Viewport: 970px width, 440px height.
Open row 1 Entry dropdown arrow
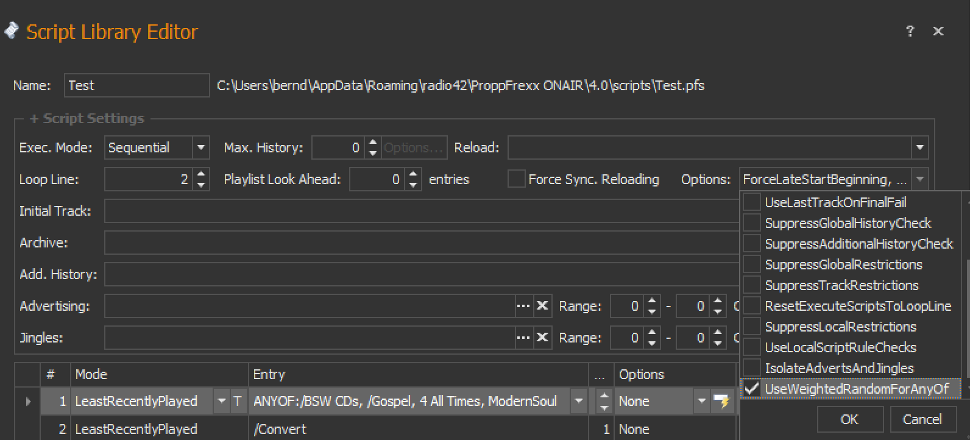[x=579, y=401]
